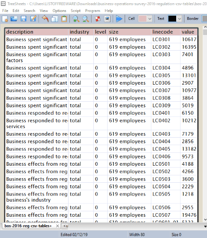This screenshot has width=207, height=238.
Task: Open the Search menu
Action: (x=29, y=11)
